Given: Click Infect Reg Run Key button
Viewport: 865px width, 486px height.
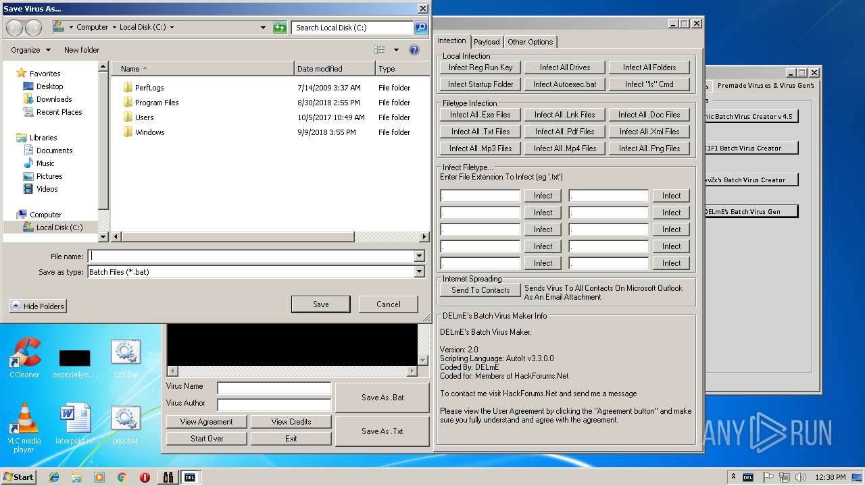Looking at the screenshot, I should (x=480, y=67).
